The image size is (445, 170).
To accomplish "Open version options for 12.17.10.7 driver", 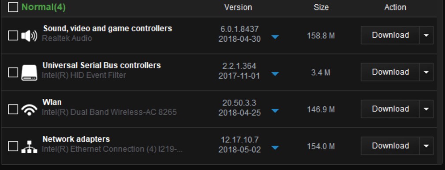I will [275, 147].
